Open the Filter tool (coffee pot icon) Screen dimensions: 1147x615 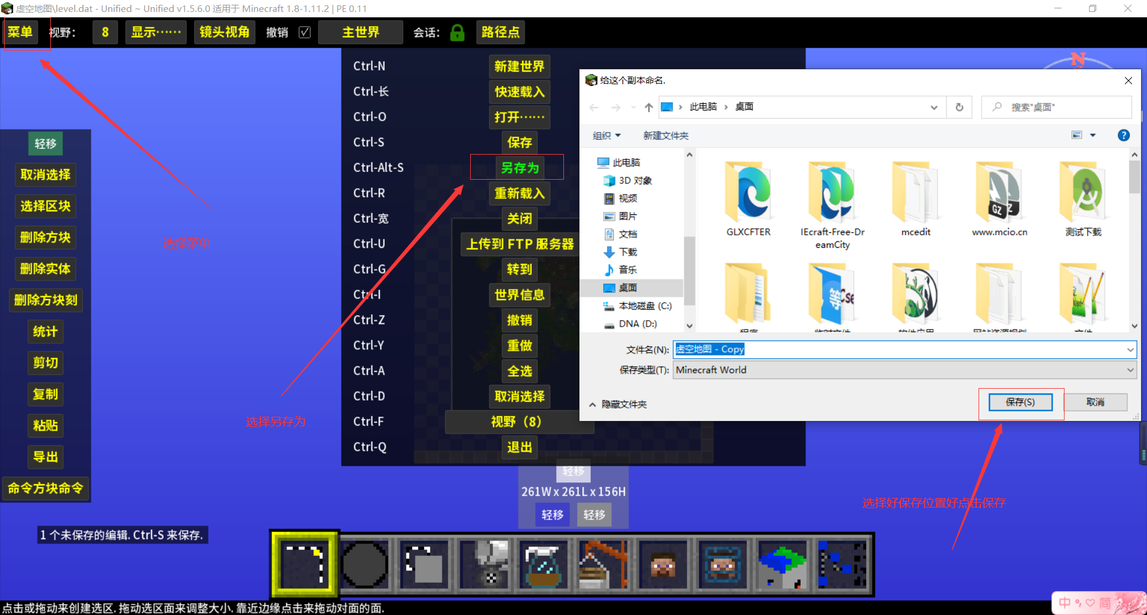point(543,564)
